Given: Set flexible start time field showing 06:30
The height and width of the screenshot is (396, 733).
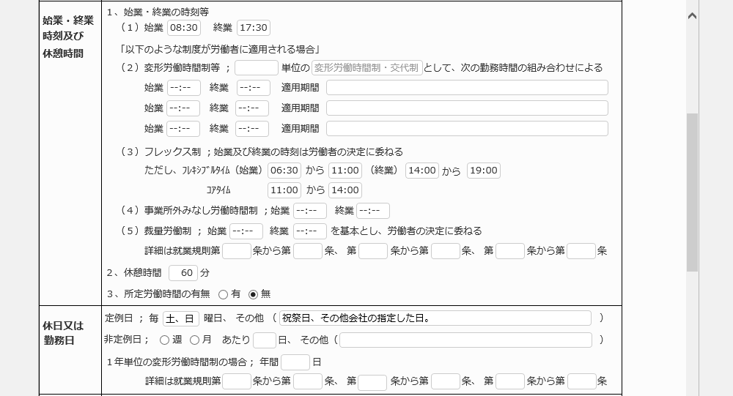Looking at the screenshot, I should (284, 171).
